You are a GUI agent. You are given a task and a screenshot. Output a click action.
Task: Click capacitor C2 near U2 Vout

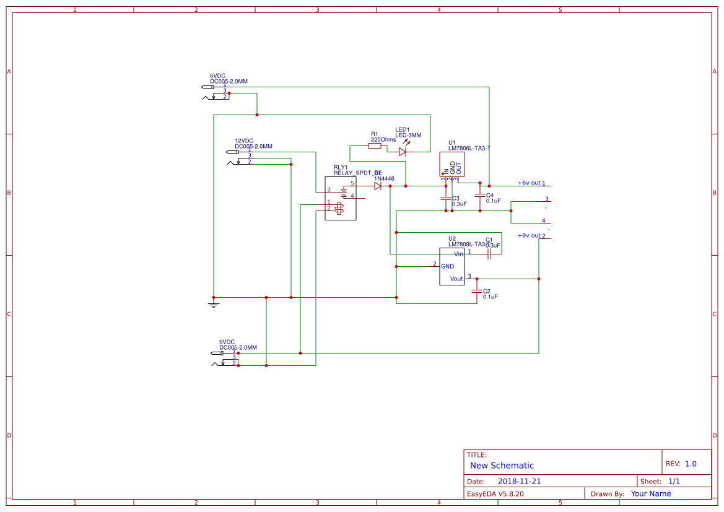(476, 292)
